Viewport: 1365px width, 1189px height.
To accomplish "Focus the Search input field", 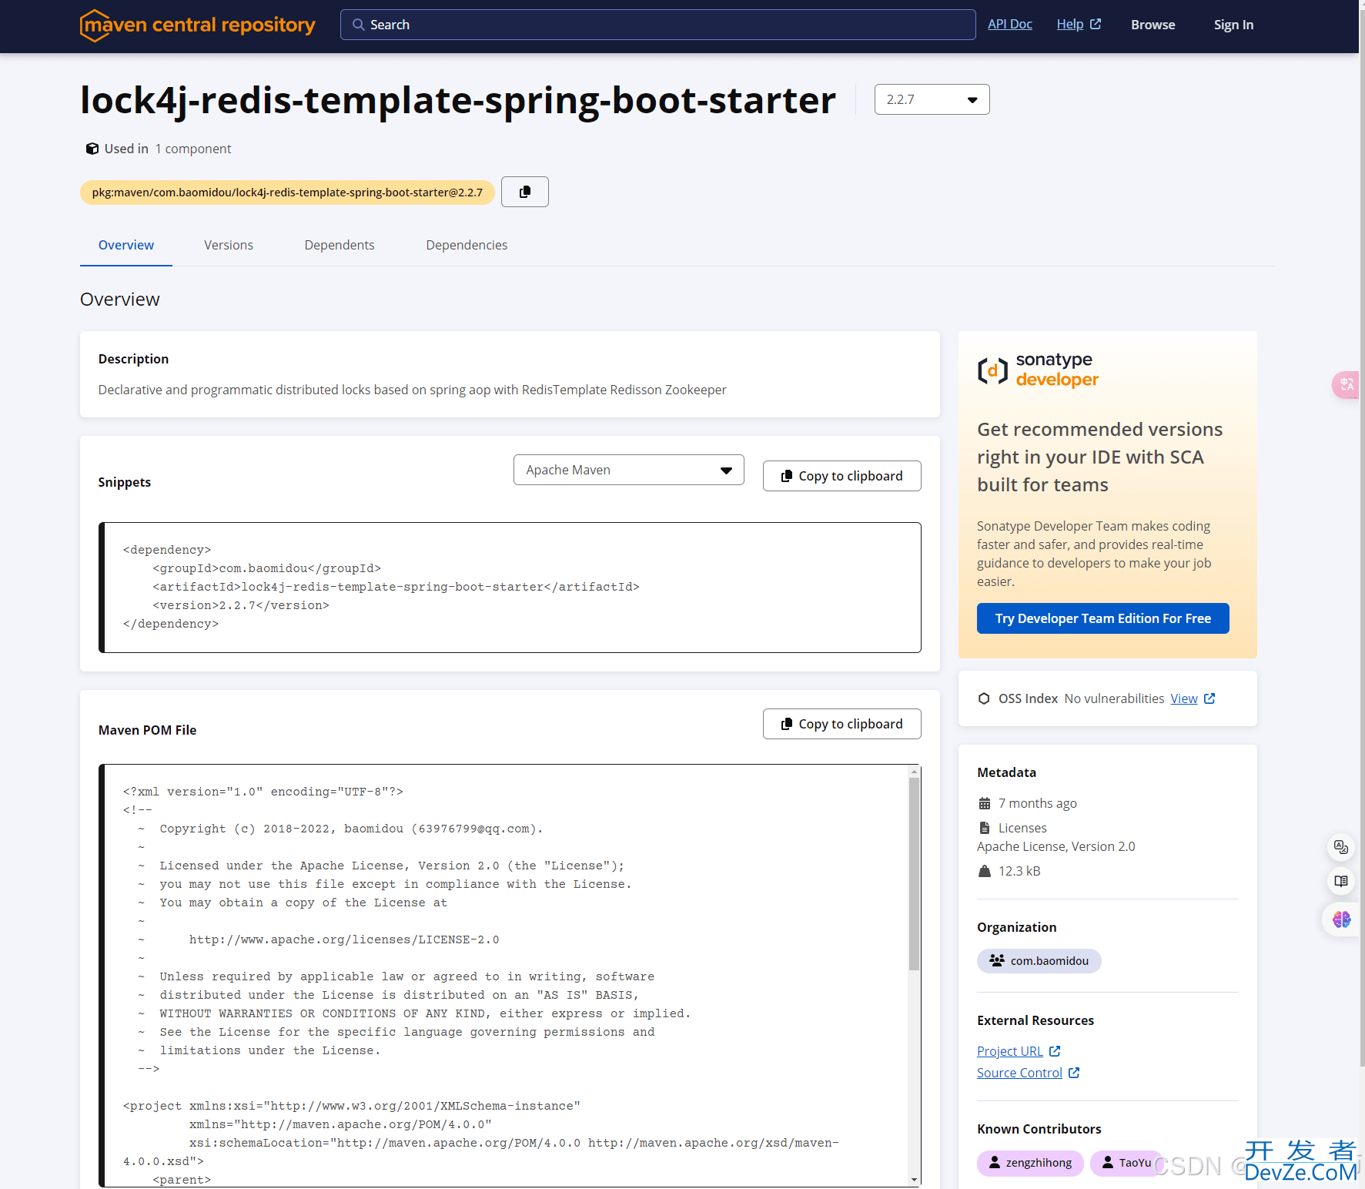I will [657, 25].
